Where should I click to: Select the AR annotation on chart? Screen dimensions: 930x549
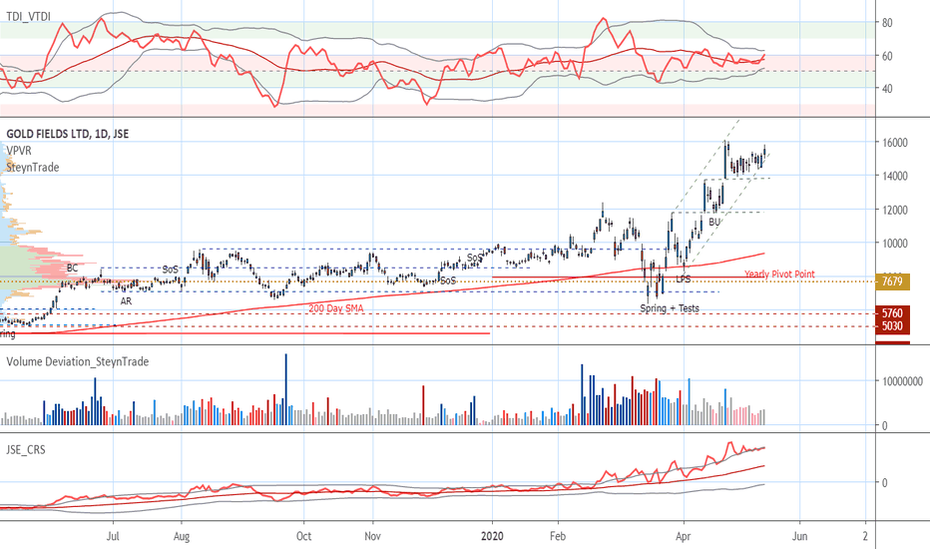pyautogui.click(x=126, y=301)
